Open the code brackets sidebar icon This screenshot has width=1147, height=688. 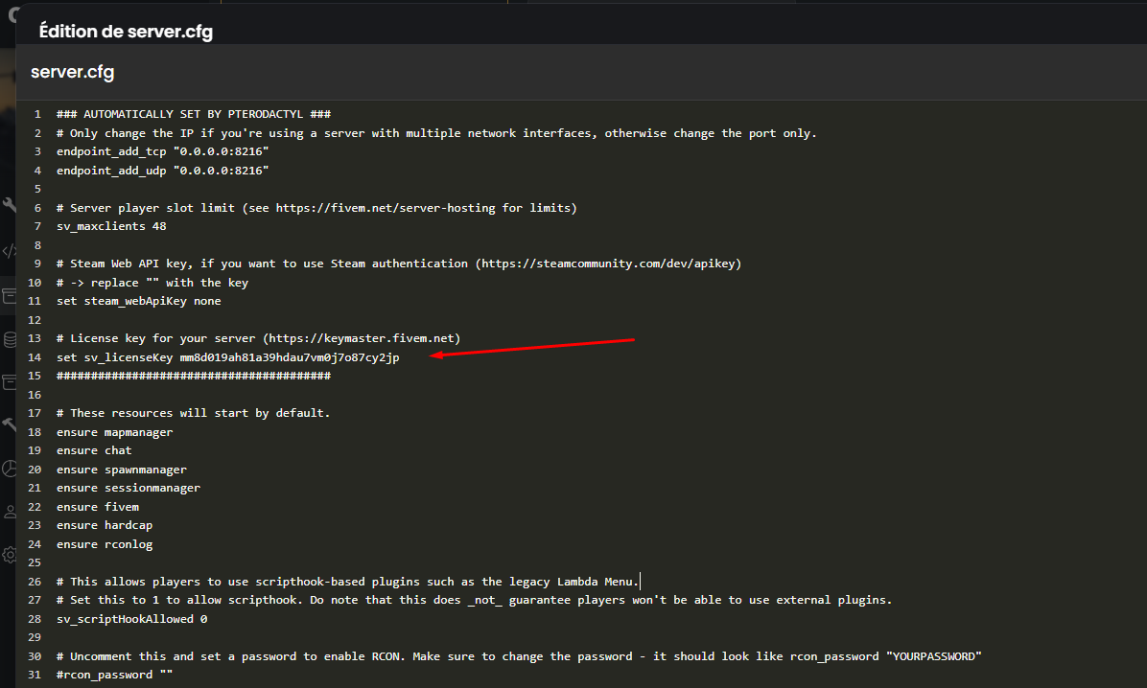9,251
